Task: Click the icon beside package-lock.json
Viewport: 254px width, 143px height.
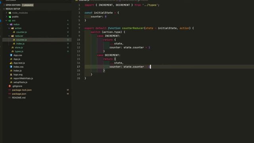Action: [x=10, y=90]
